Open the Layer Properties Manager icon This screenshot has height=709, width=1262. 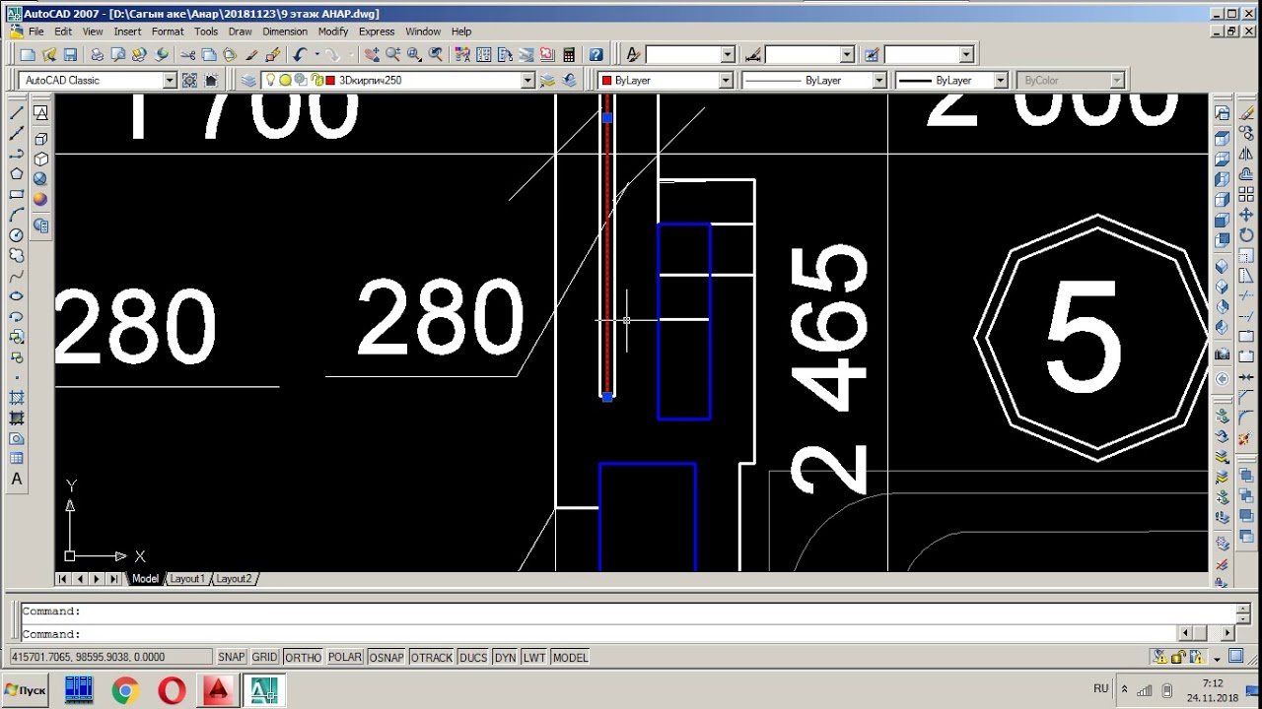tap(248, 81)
